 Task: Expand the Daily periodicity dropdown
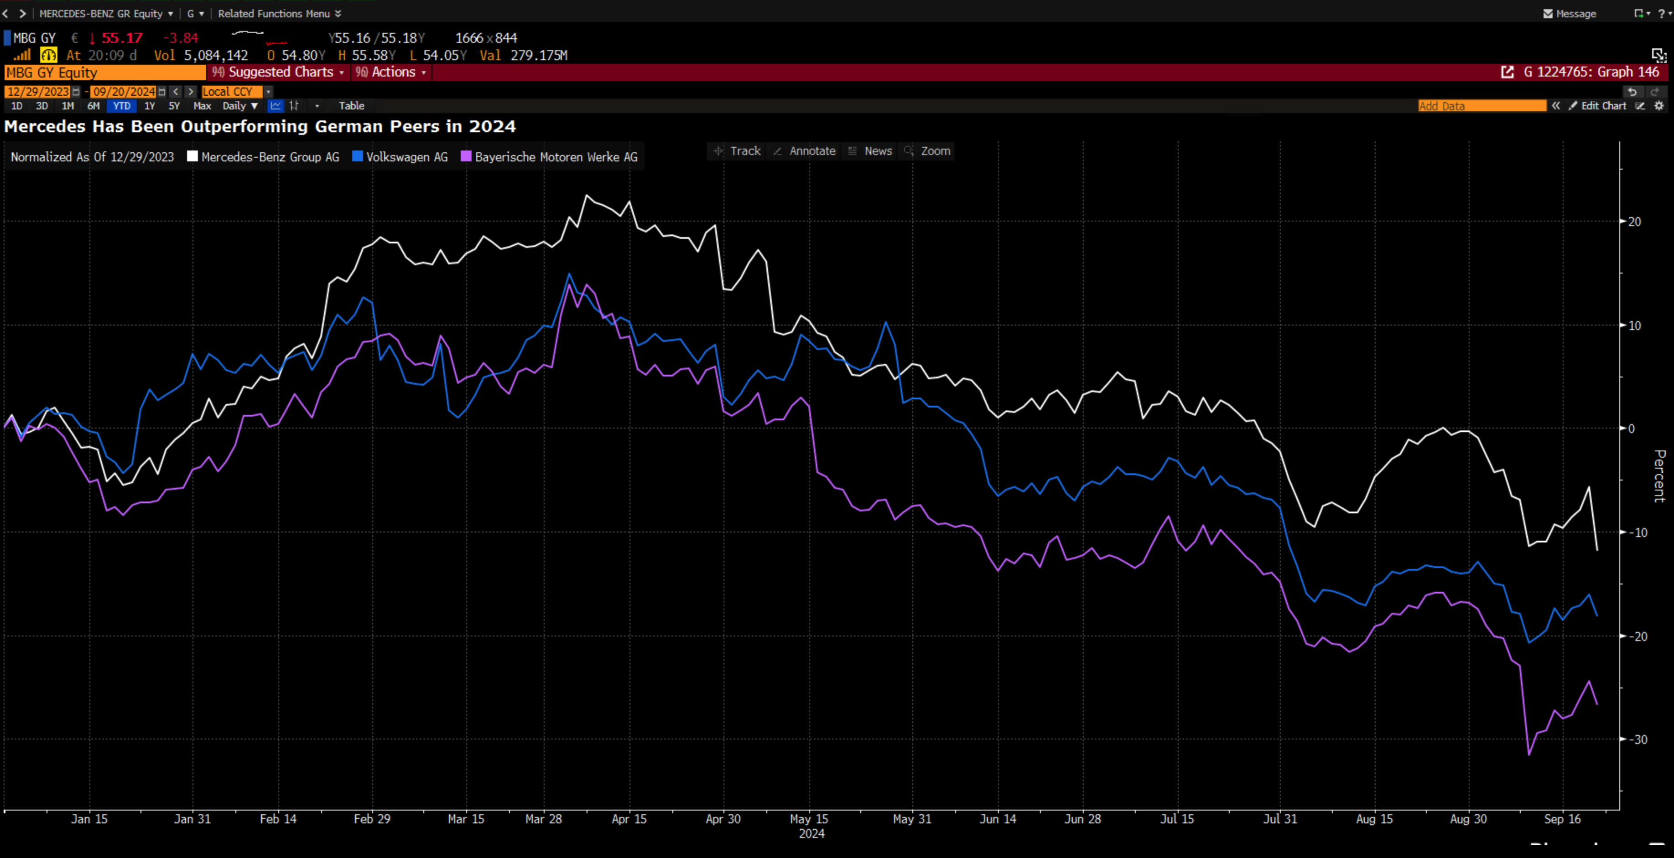[240, 106]
